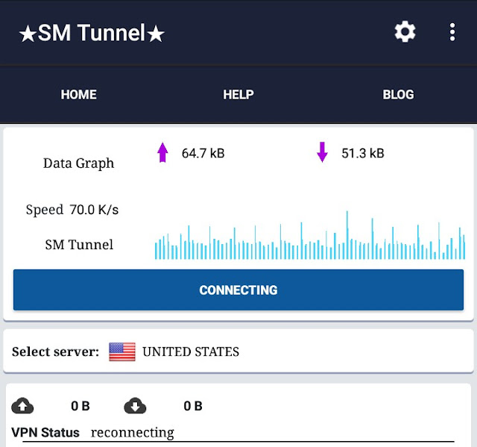Select the UNITED STATES server entry
Viewport: 477px width, 447px height.
tap(191, 351)
